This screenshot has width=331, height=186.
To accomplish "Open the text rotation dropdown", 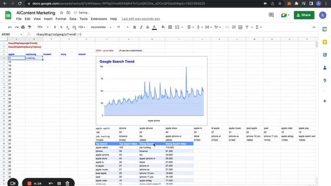I will click(217, 27).
